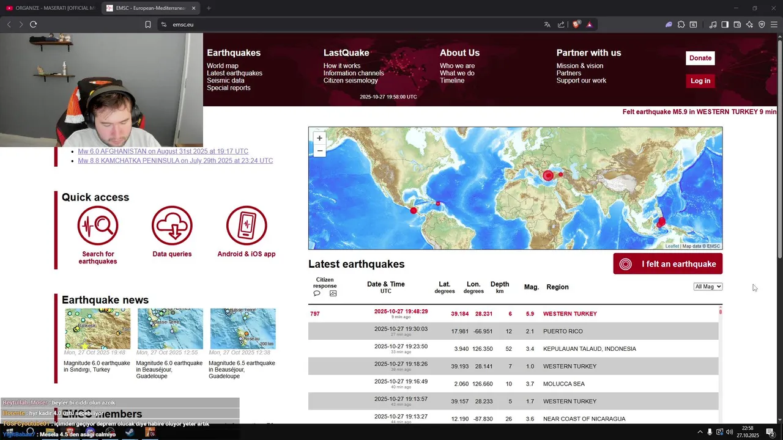Open the All Mag magnitude filter dropdown
Viewport: 783px width, 440px height.
click(708, 287)
